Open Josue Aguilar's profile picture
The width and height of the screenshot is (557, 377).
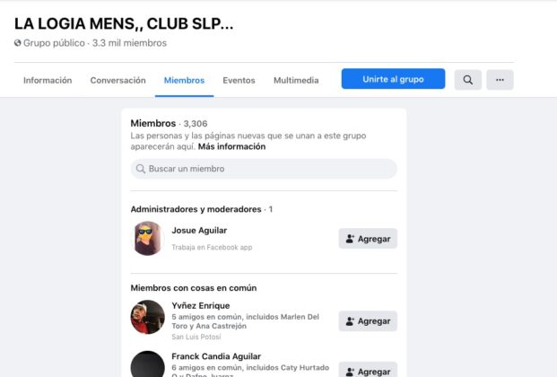tap(147, 238)
